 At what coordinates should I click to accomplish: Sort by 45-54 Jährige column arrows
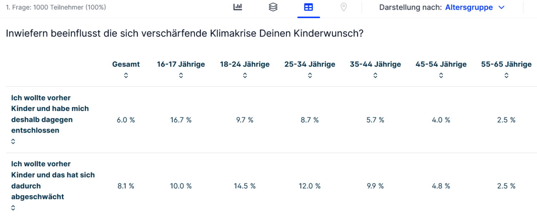tap(441, 75)
